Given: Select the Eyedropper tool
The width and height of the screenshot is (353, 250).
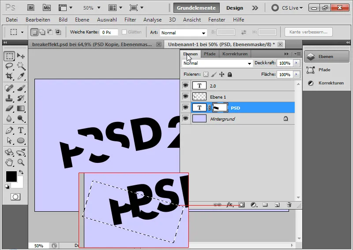Looking at the screenshot, I should pyautogui.click(x=21, y=76).
